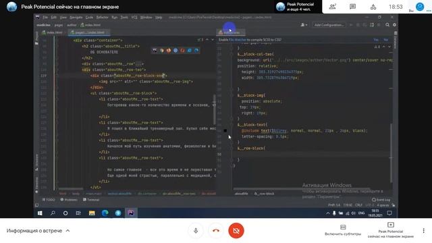Open the Tools menu in the IDE

coord(124,18)
